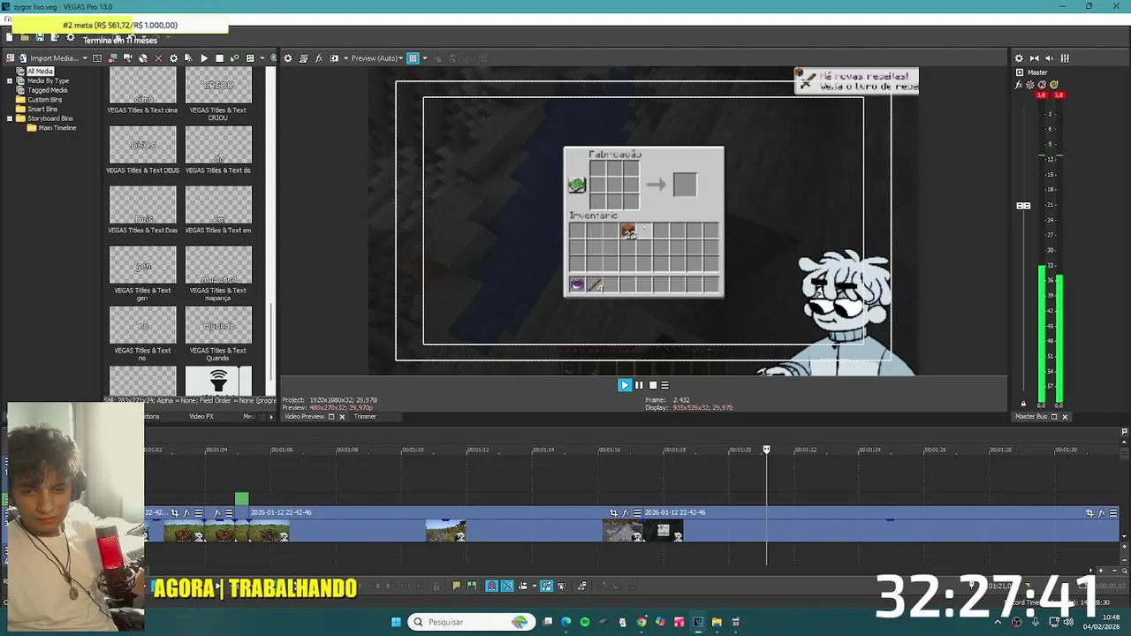The image size is (1131, 636).
Task: Click the timeline playhead marker at 00:01:20
Action: click(767, 450)
